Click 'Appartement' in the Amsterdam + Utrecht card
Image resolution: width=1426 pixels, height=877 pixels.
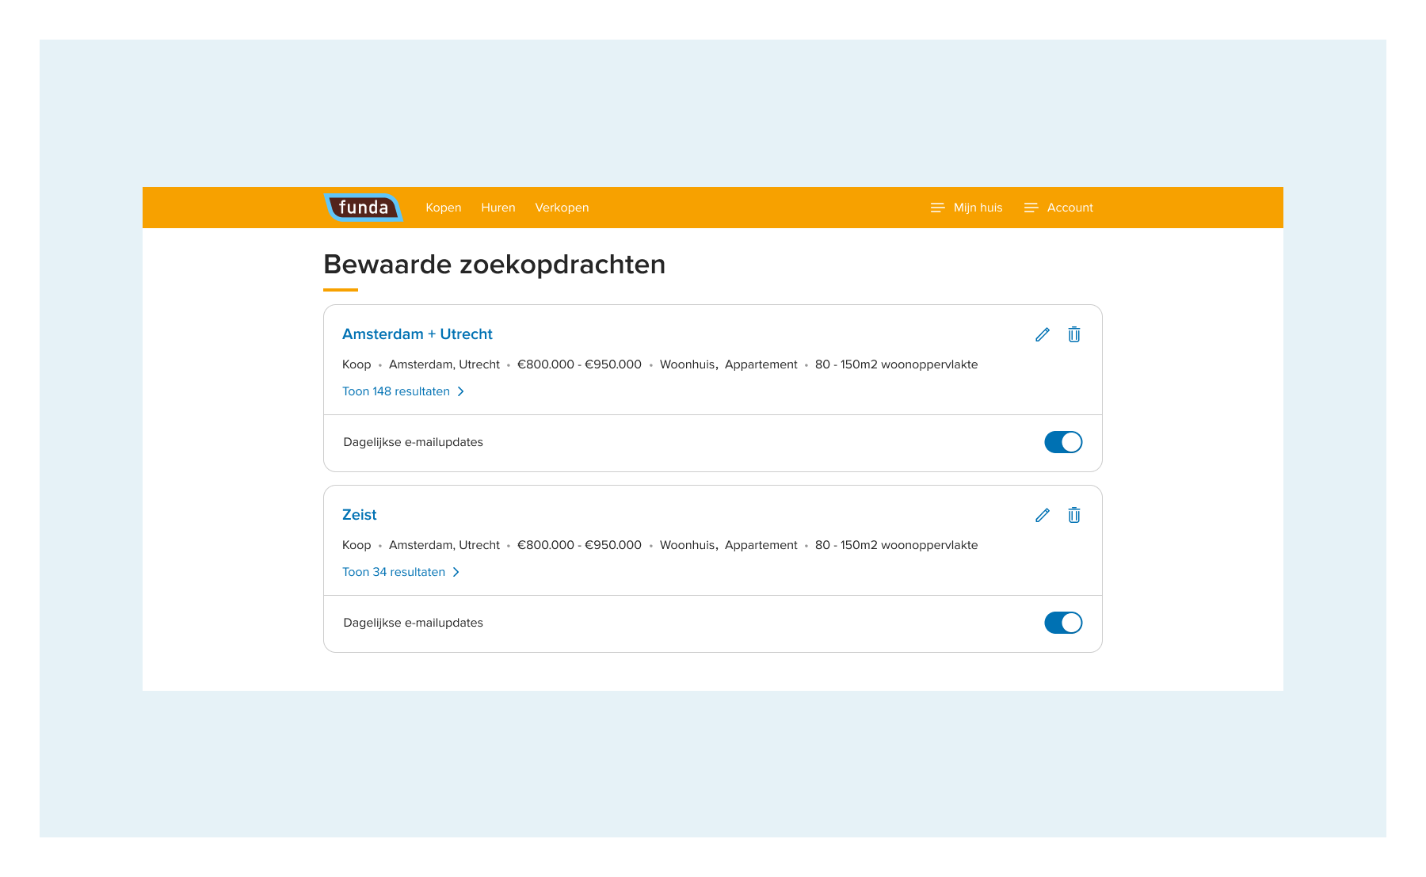[x=761, y=364]
